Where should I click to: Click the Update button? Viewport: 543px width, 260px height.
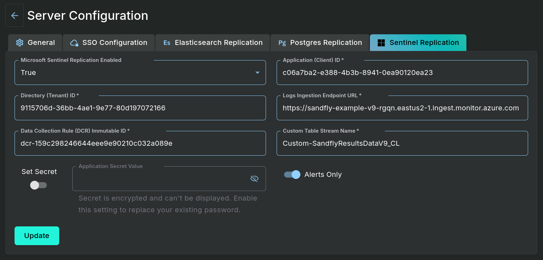coord(37,236)
